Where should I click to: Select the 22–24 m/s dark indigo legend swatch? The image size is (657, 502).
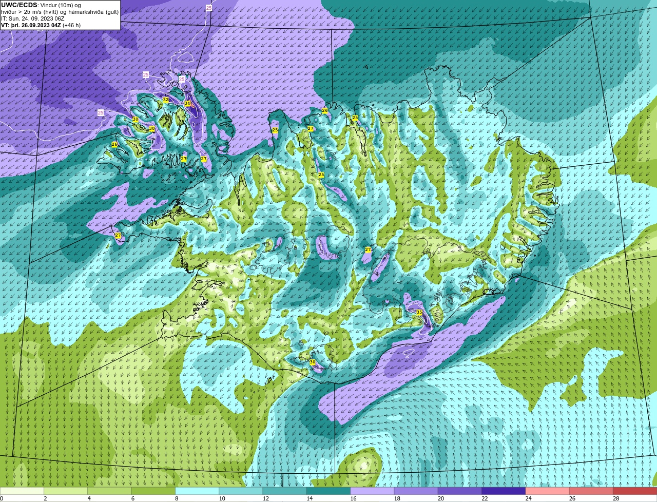coord(504,491)
